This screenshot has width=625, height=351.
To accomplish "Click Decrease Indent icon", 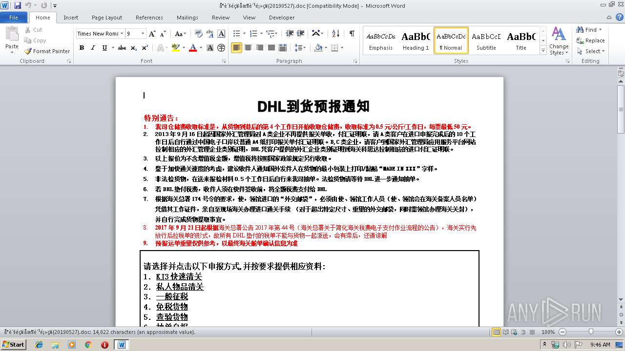I will point(290,34).
